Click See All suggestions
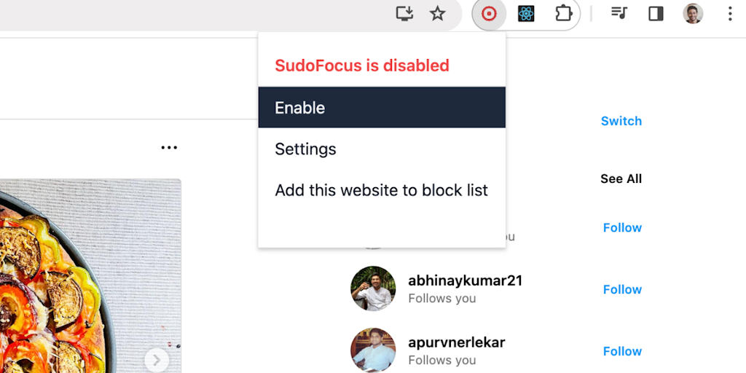Screen dimensions: 746x373 tap(621, 178)
